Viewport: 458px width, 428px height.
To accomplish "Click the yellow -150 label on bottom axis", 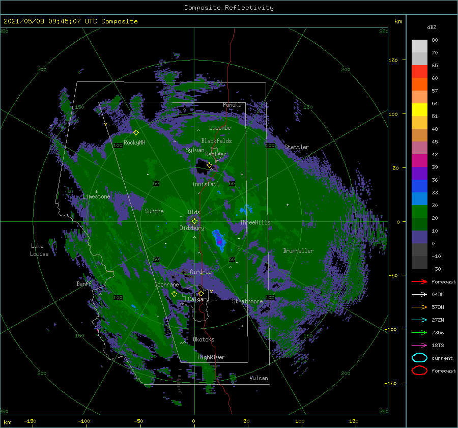I will pyautogui.click(x=30, y=421).
